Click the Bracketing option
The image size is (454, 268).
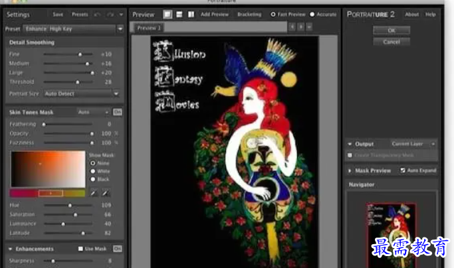pos(249,14)
